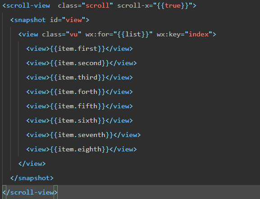Click the opening scroll-view tag name
Screen dimensions: 260x199
(28, 6)
